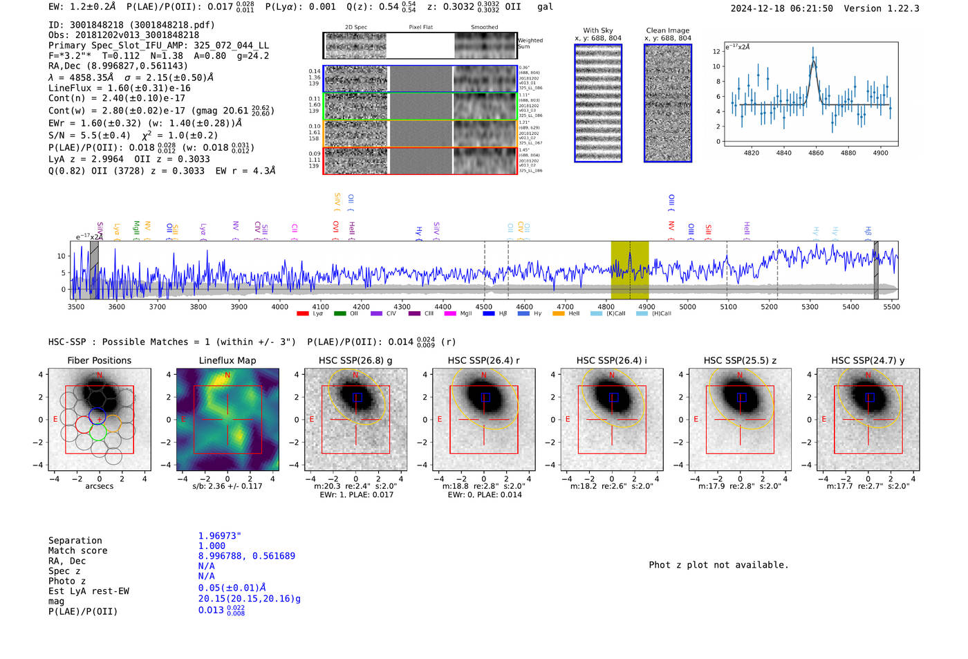Click the magenta MgII legend swatch
The height and width of the screenshot is (659, 968).
click(x=450, y=314)
